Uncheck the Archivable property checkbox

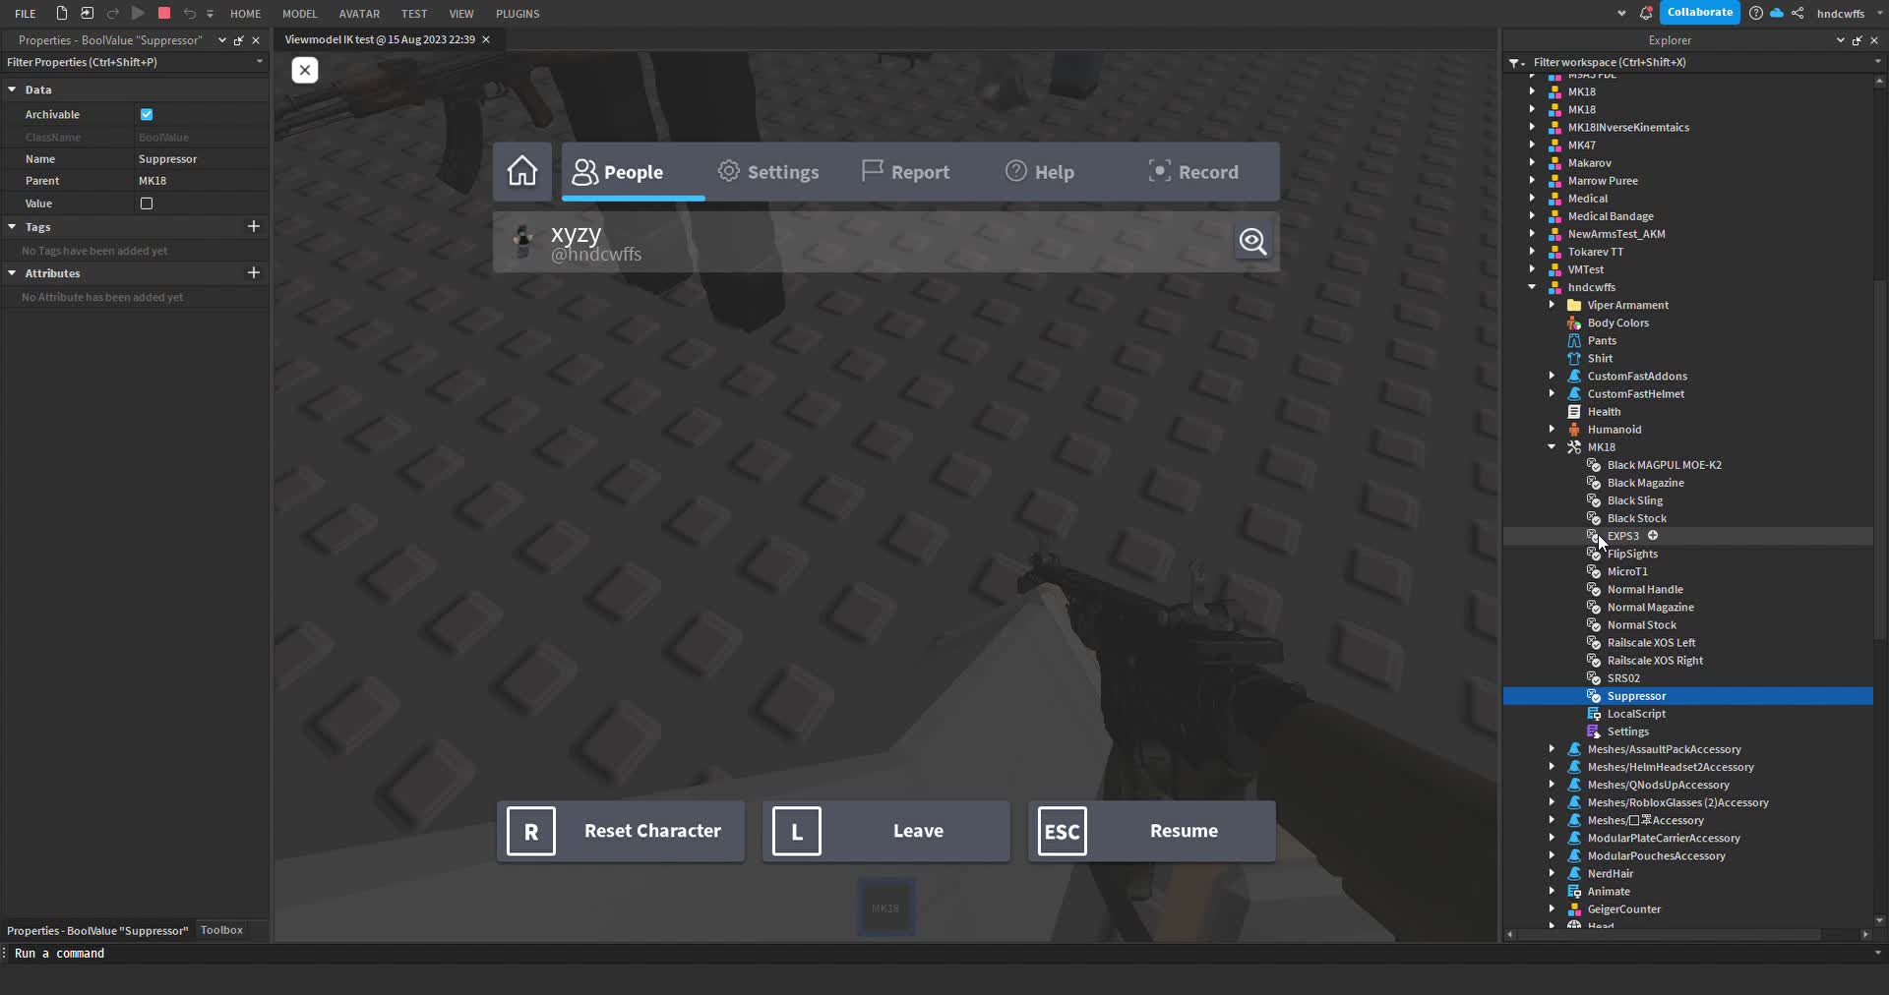146,114
